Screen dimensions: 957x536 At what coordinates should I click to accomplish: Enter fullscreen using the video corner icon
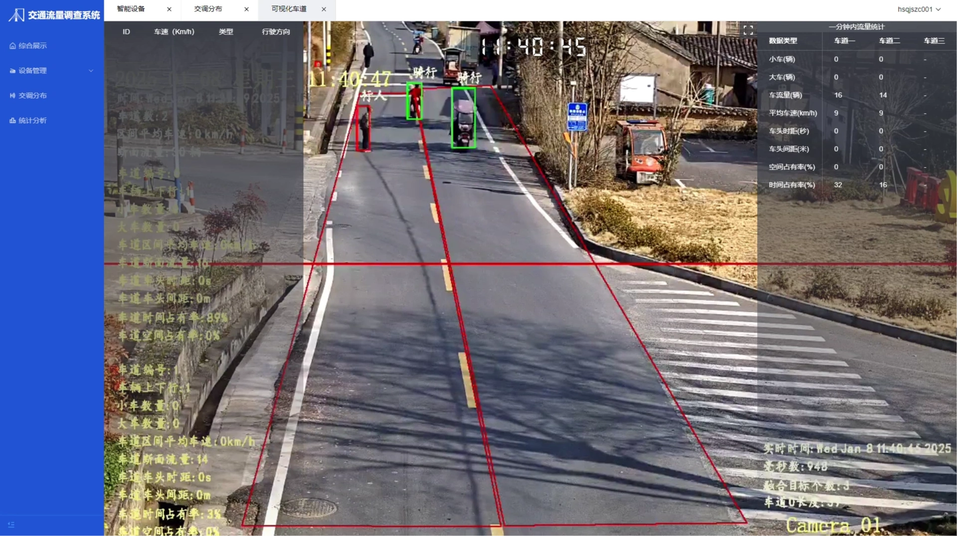pos(748,30)
